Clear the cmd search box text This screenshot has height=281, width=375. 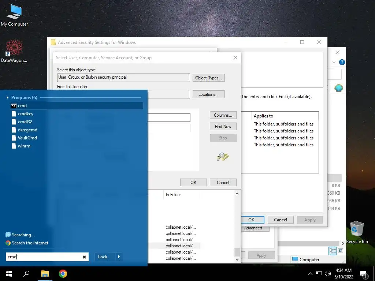pyautogui.click(x=85, y=257)
